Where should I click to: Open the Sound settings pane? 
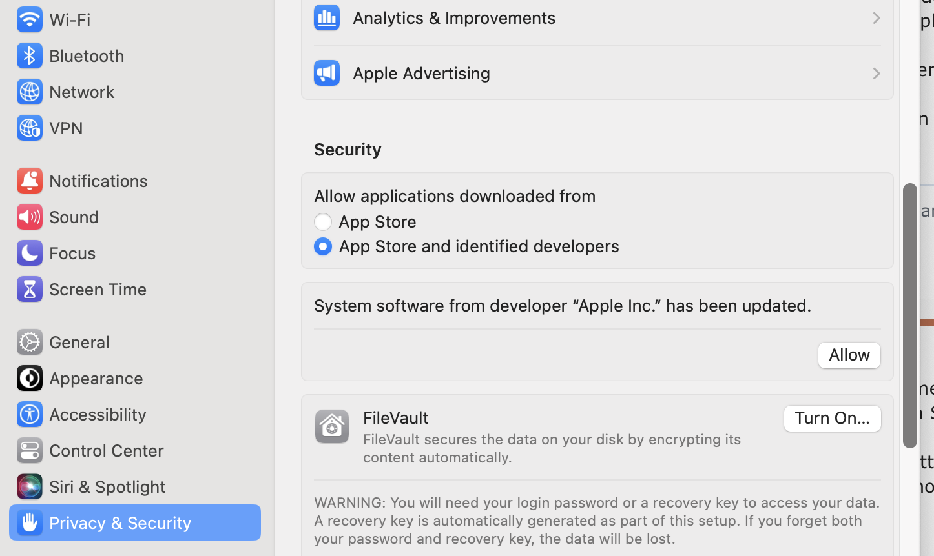point(135,217)
